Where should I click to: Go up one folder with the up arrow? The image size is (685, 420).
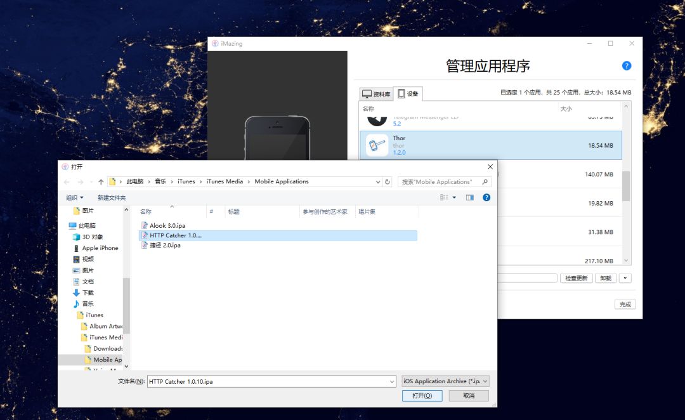pos(101,182)
